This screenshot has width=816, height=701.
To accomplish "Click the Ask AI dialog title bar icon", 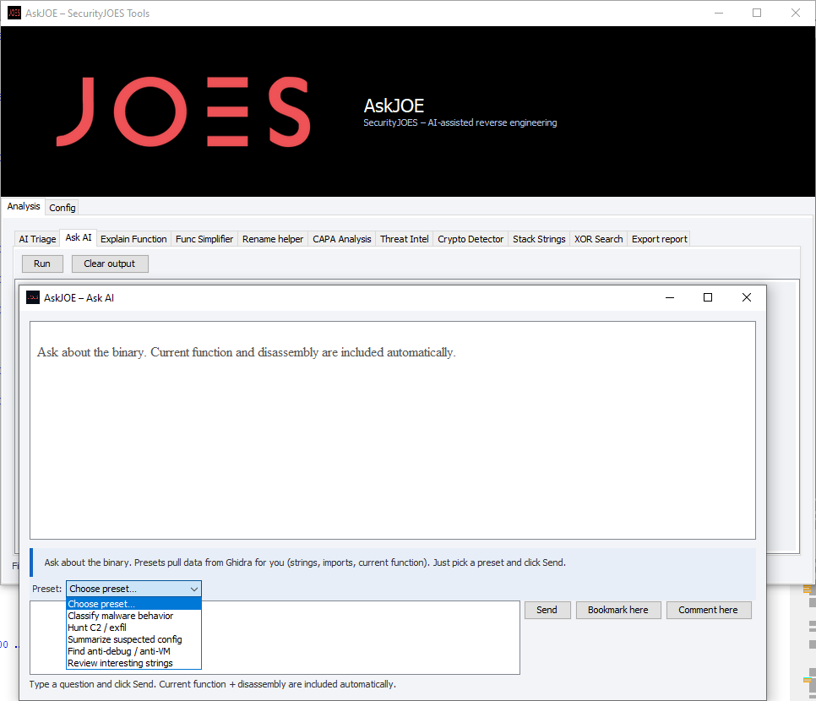I will (33, 297).
